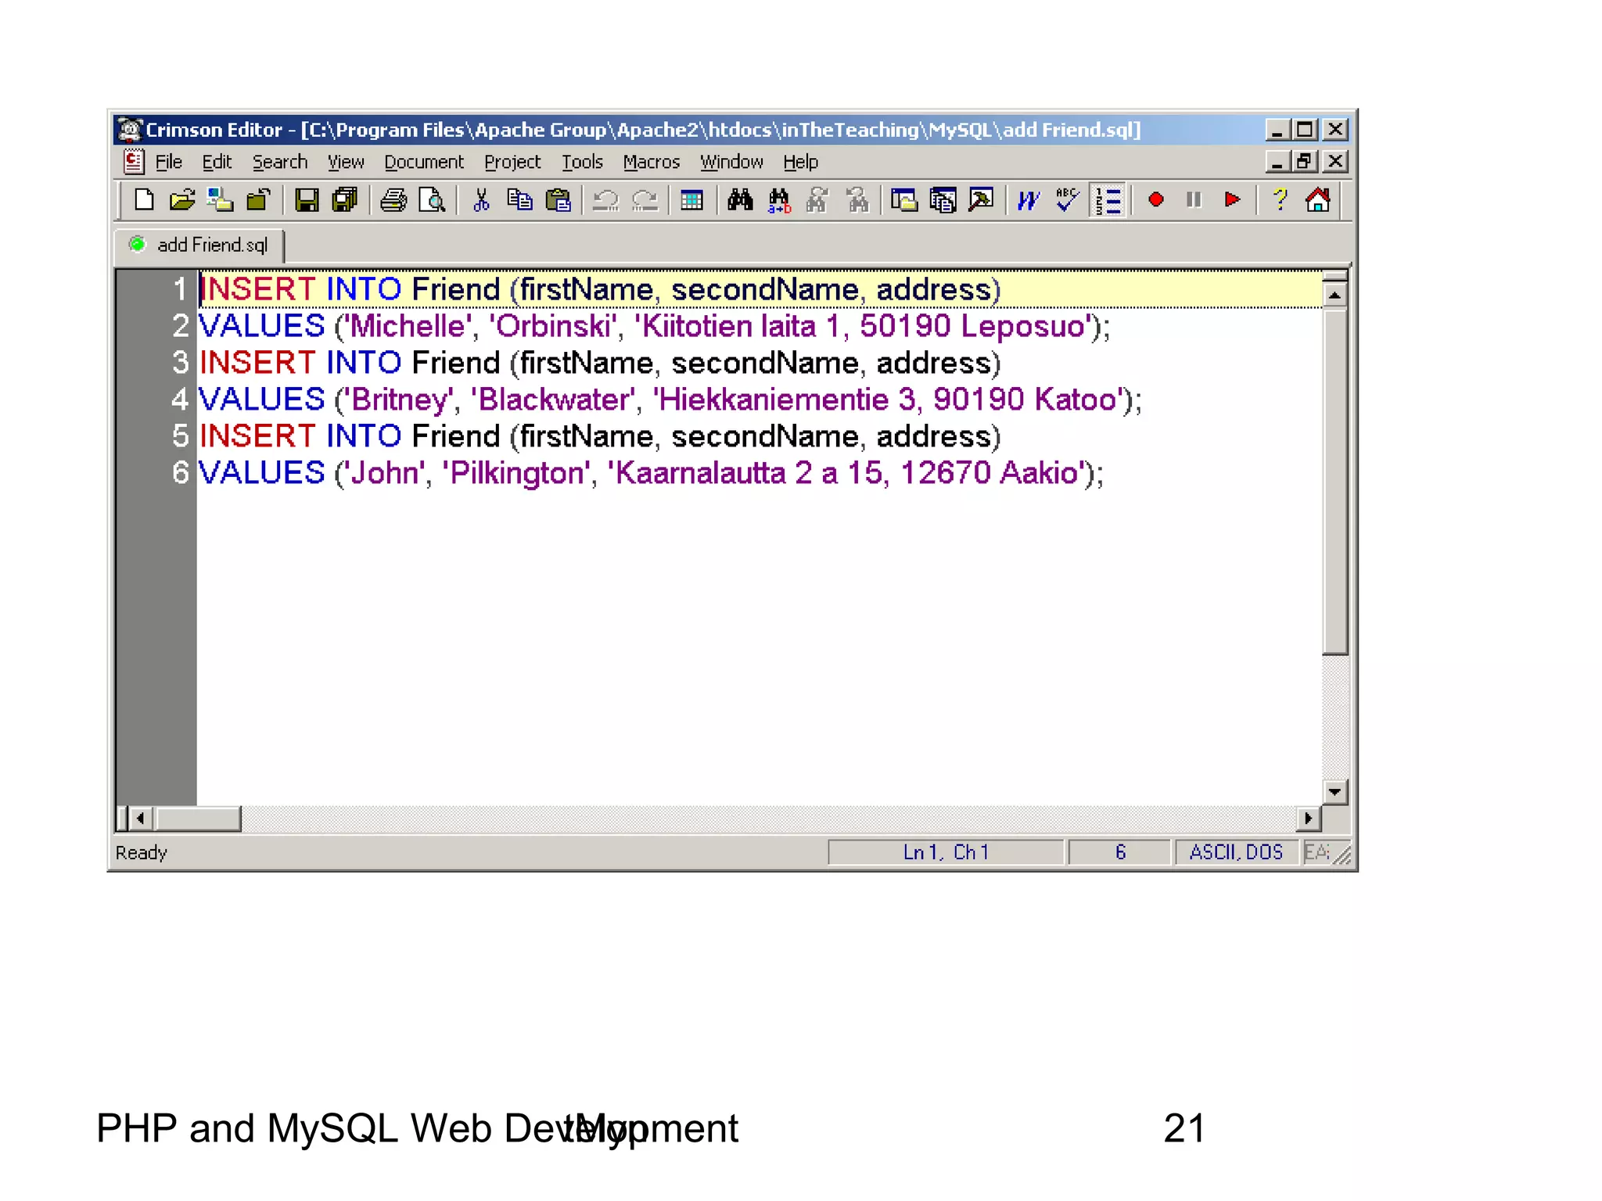Click the Help question mark icon
Viewport: 1602px width, 1201px height.
tap(1280, 200)
